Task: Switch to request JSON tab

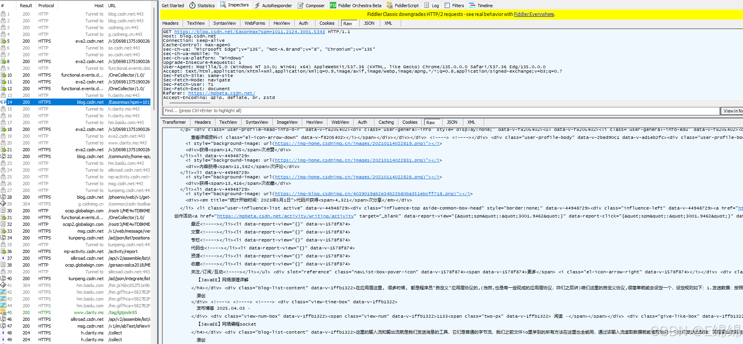Action: click(369, 23)
